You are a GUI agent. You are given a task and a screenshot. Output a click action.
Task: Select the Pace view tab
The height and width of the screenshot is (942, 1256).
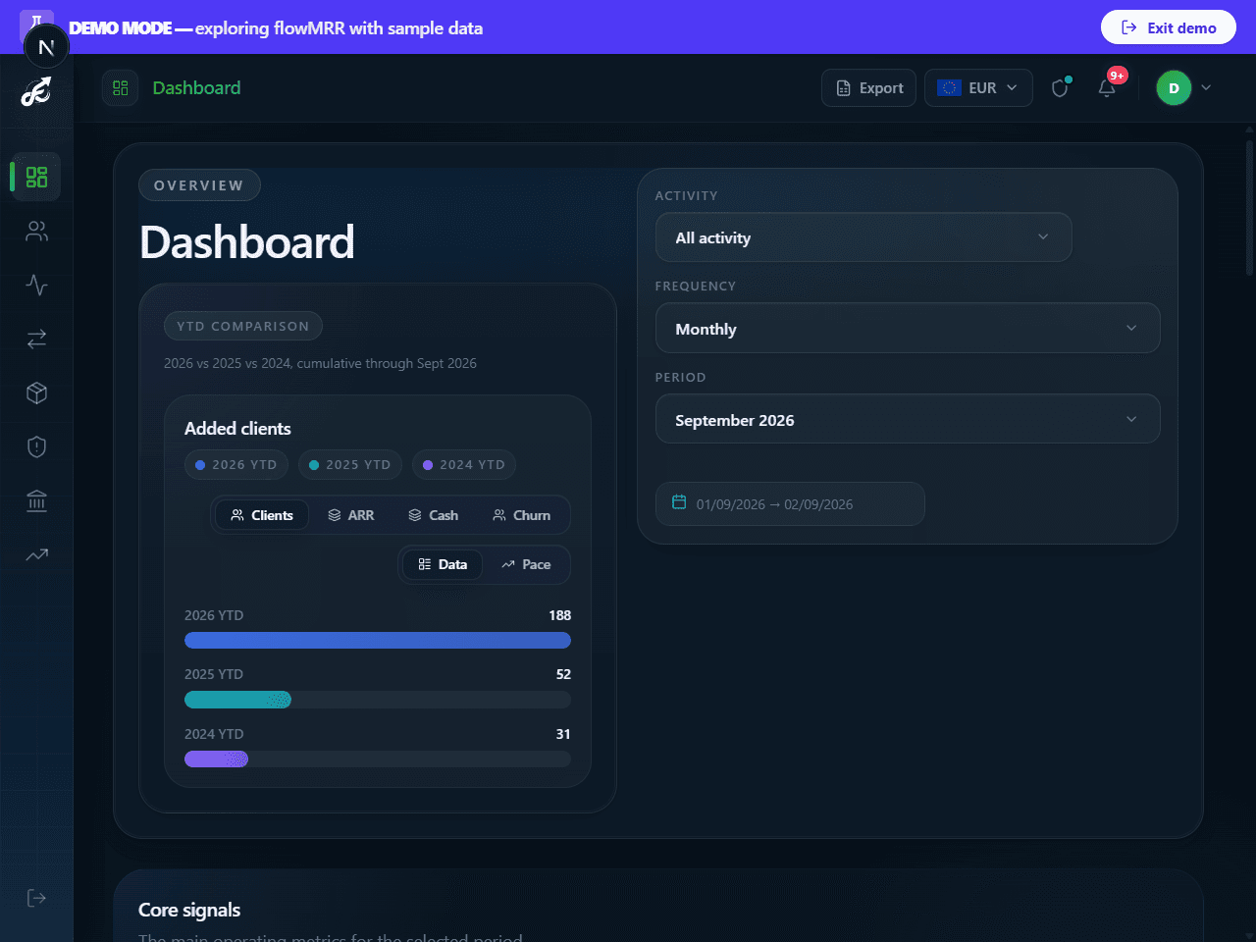tap(526, 564)
